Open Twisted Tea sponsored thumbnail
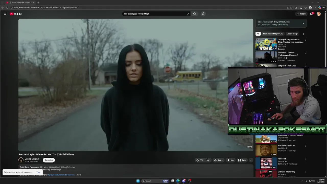The width and height of the screenshot is (327, 184). point(266,44)
